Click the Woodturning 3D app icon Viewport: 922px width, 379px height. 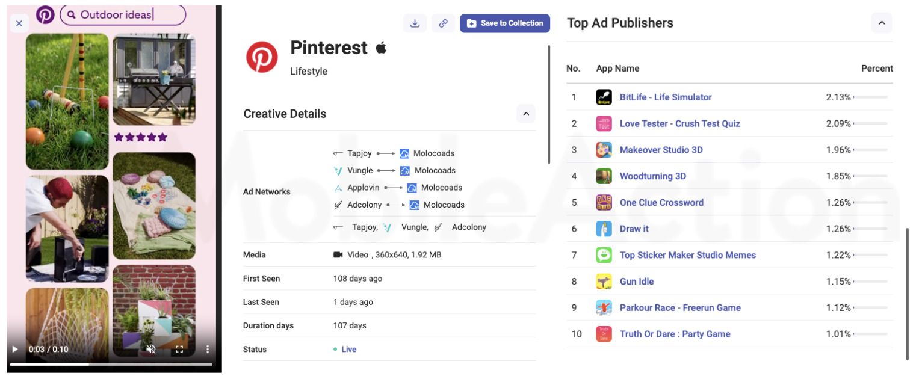coord(604,176)
